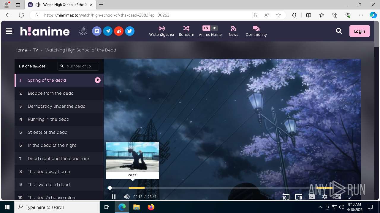Screen dimensions: 380x213
Task: Open the hianime Twitter link
Action: point(130,31)
